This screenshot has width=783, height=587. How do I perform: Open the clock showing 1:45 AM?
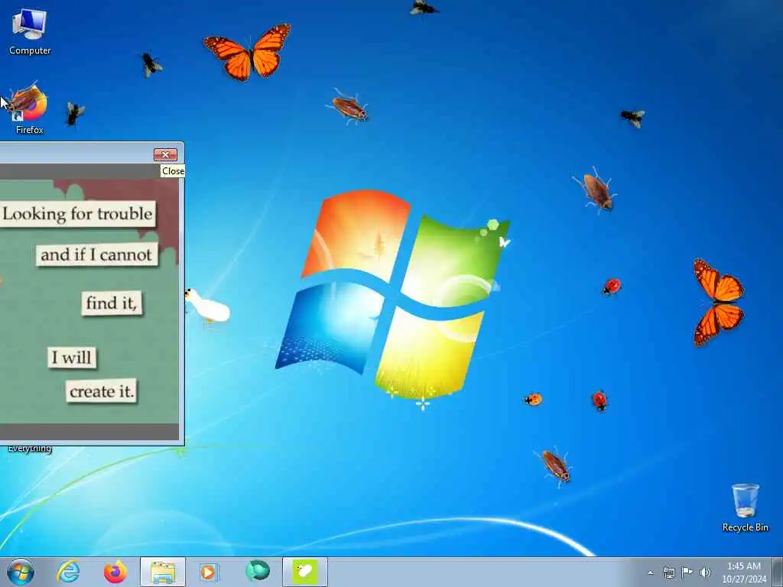743,572
